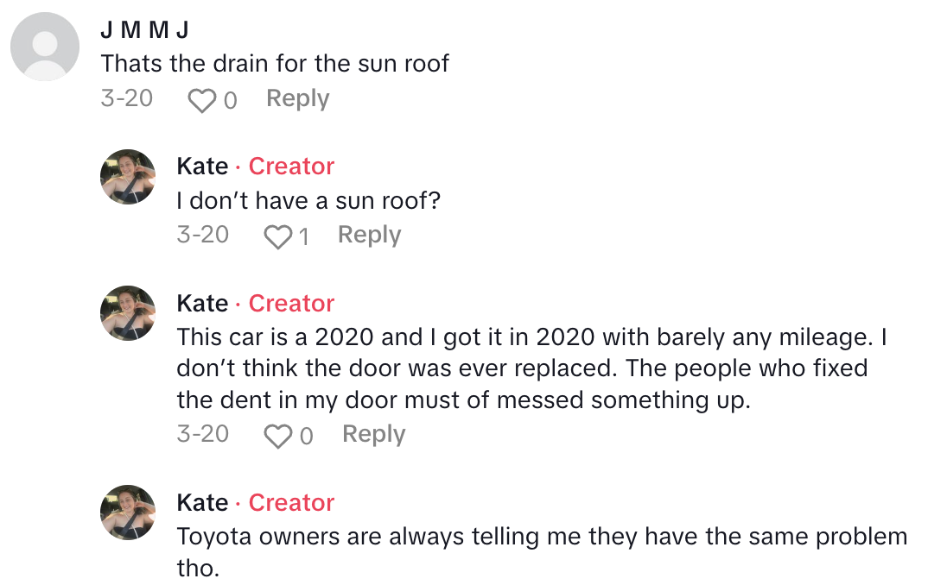Image resolution: width=928 pixels, height=585 pixels.
Task: Select the "Thats the drain for the sun roof" text
Action: click(x=275, y=64)
